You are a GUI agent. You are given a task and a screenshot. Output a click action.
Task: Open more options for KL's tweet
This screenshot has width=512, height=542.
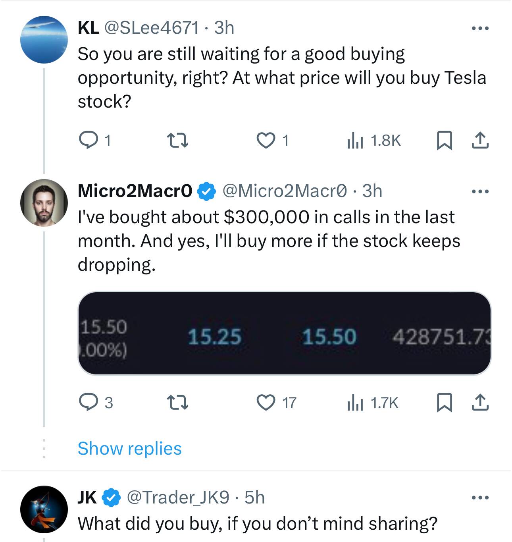(480, 29)
